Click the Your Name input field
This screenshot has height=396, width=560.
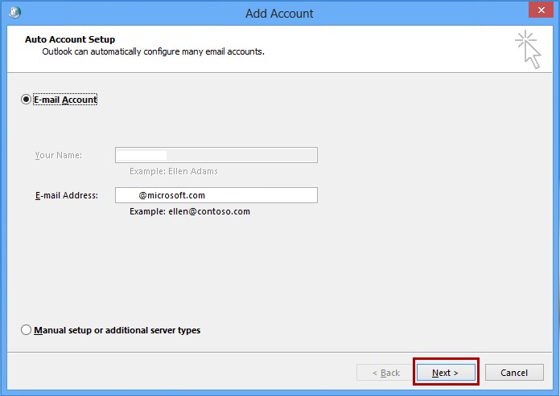click(216, 155)
